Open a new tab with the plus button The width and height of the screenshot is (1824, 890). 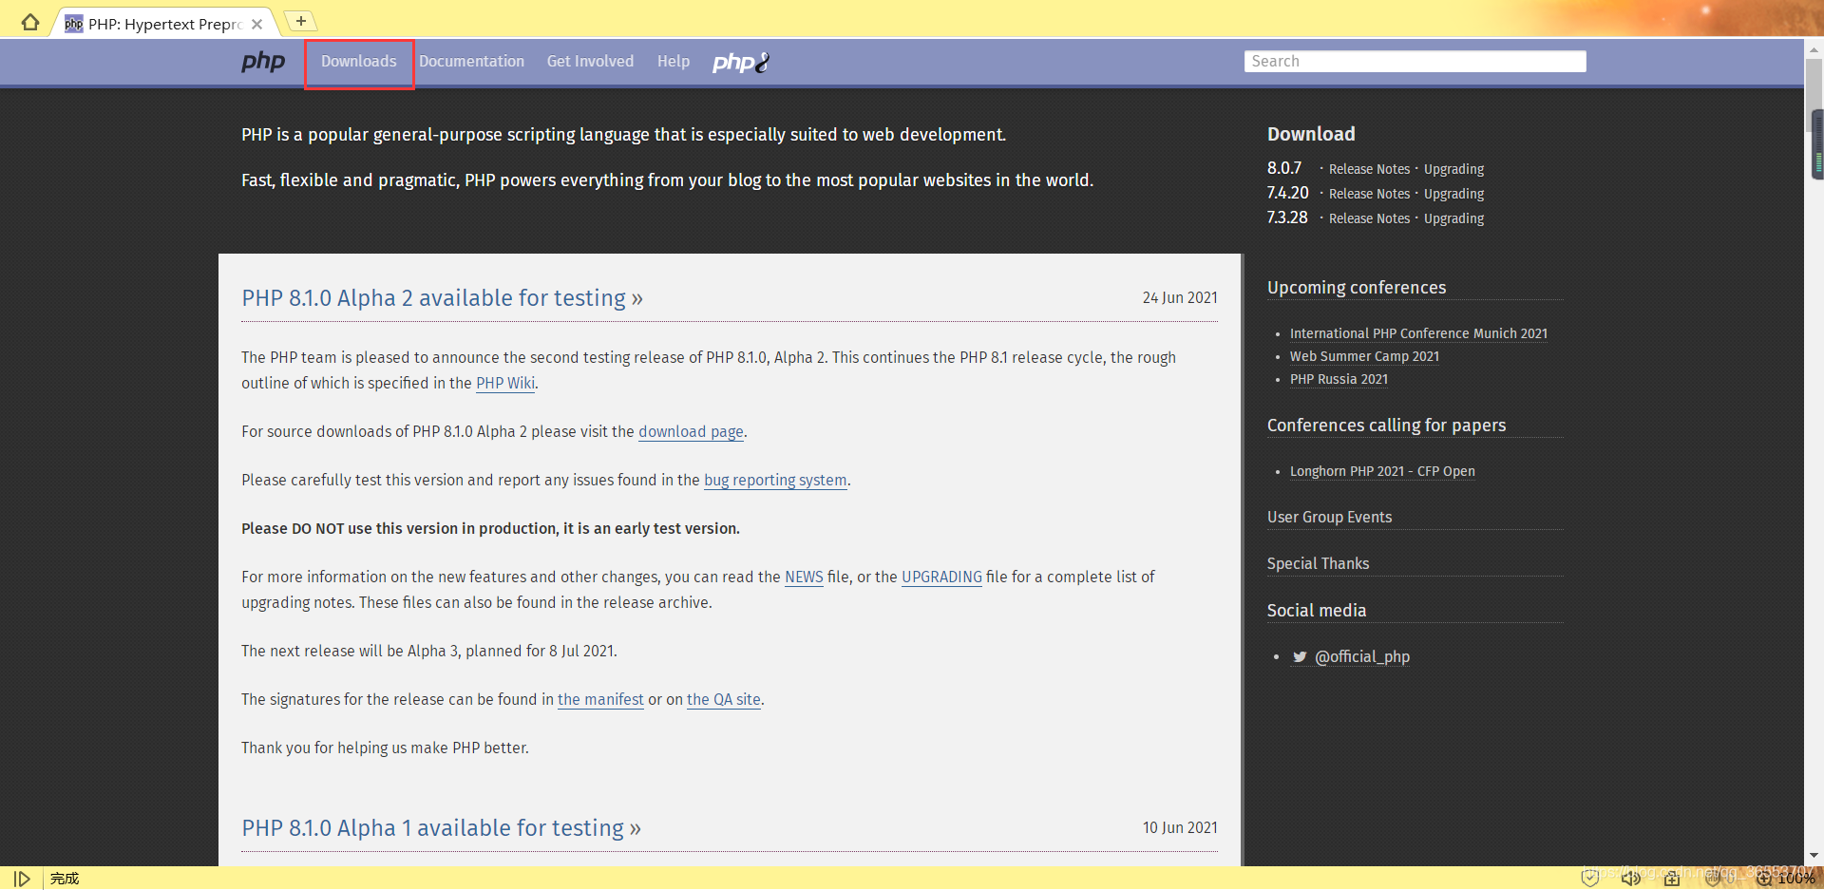tap(300, 21)
